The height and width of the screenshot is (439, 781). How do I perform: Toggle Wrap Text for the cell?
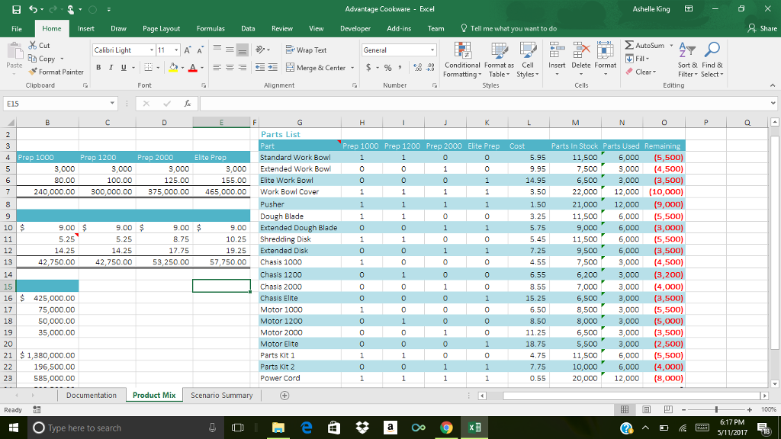(305, 50)
